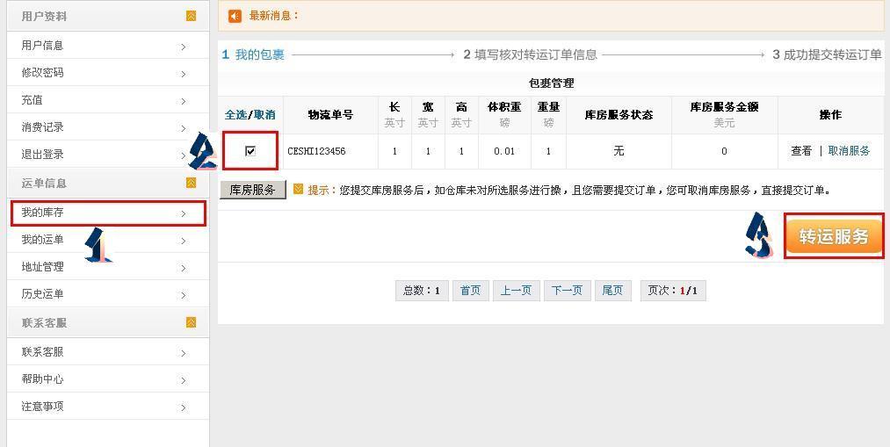Image resolution: width=890 pixels, height=447 pixels.
Task: Open 充值 menu item
Action: 108,100
